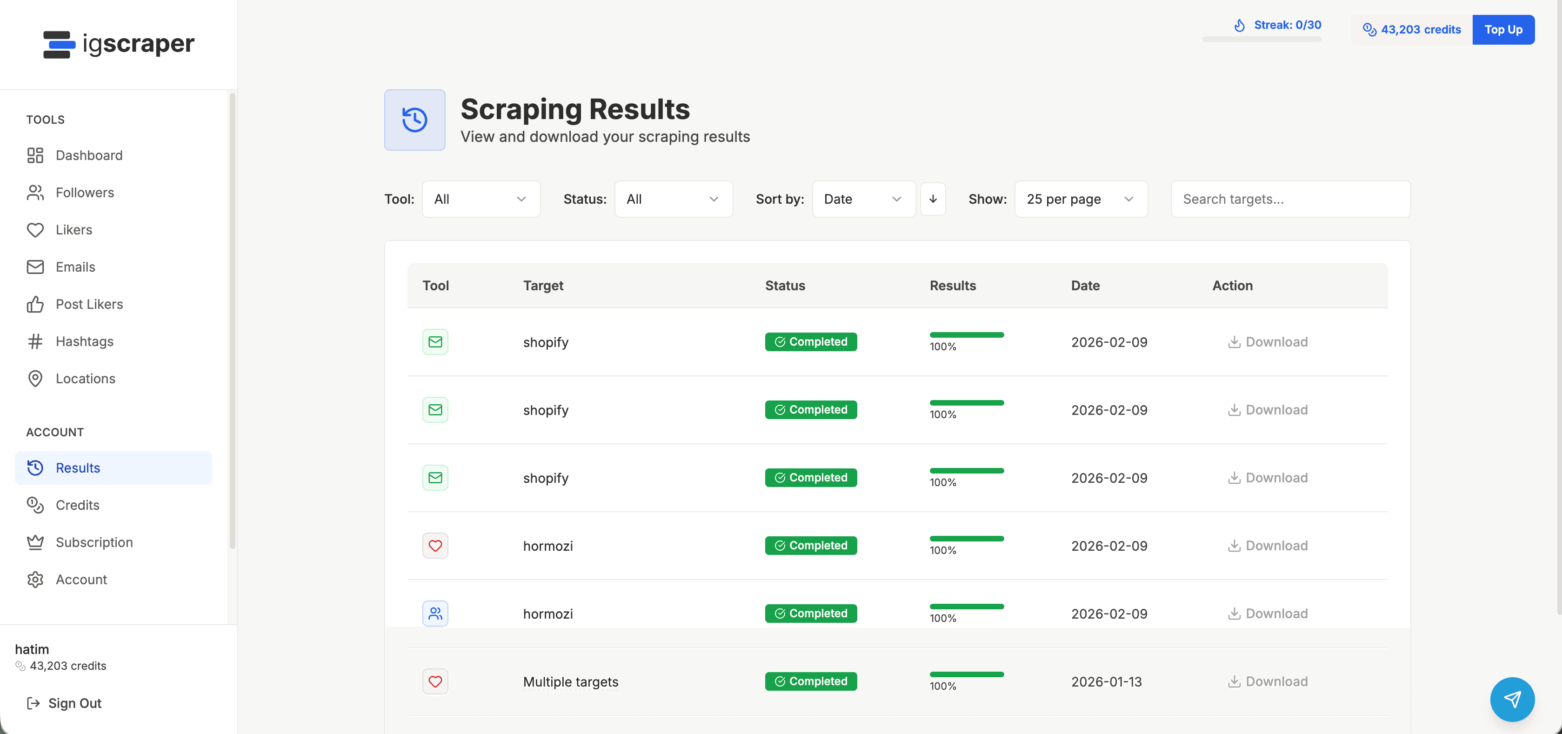Open the Subscription page
Viewport: 1562px width, 734px height.
[94, 542]
